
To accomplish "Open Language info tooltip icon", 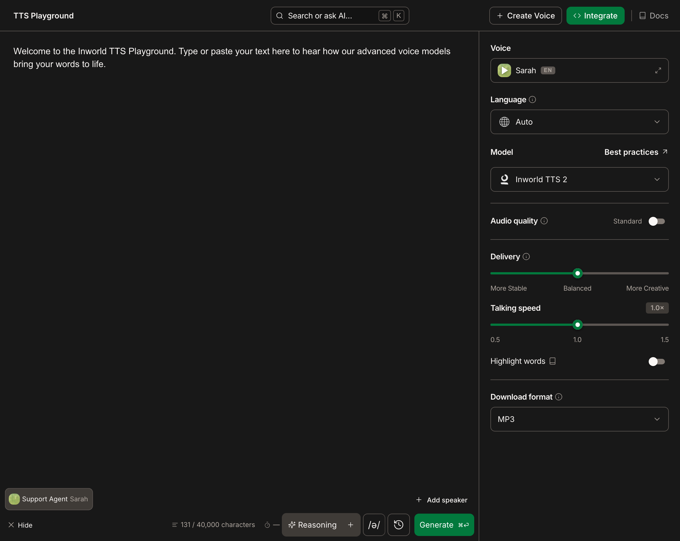I will [x=532, y=100].
